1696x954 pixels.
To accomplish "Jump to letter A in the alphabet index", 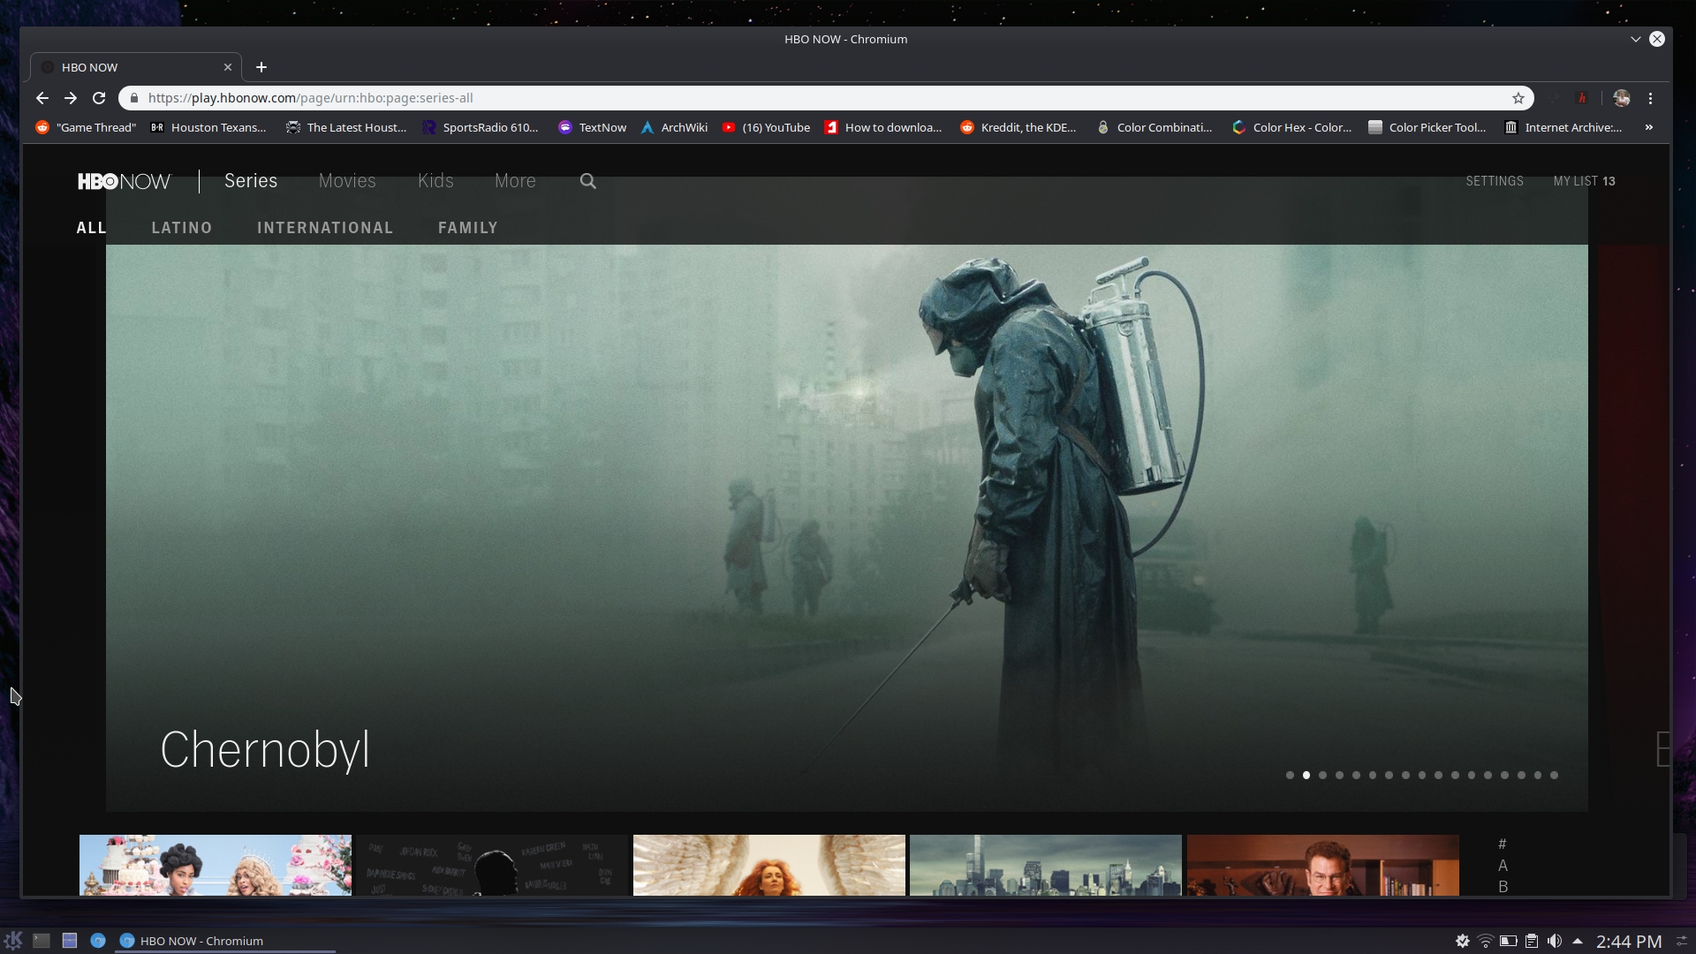I will coord(1503,866).
